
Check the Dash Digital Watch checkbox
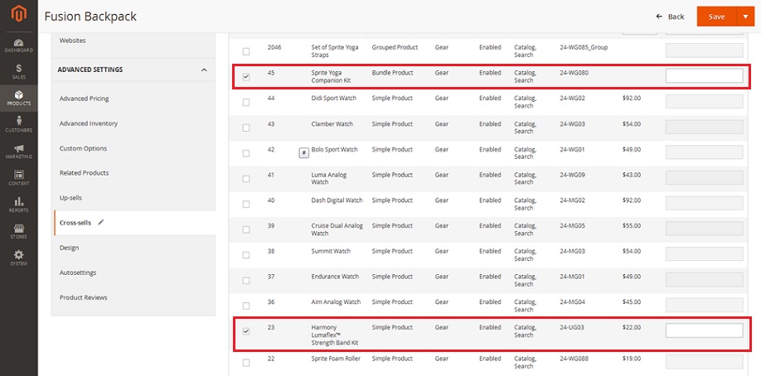[246, 205]
